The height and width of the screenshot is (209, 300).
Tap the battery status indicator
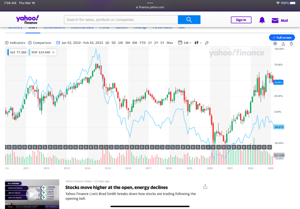click(293, 3)
